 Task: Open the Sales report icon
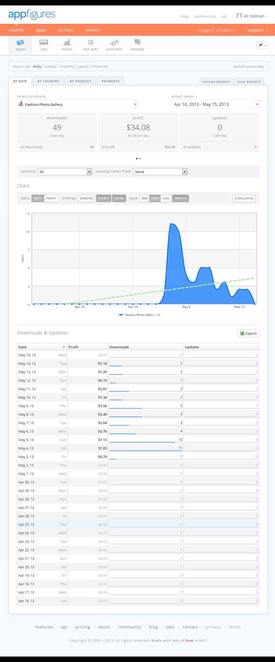click(20, 45)
